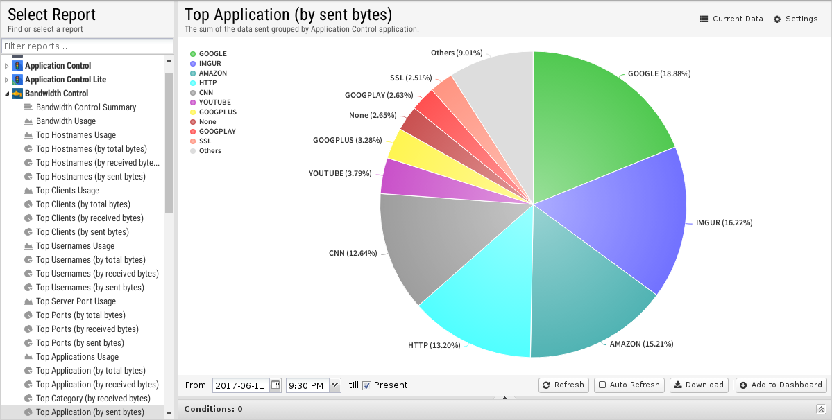
Task: Collapse the Bandwidth Control tree node
Action: tap(6, 94)
